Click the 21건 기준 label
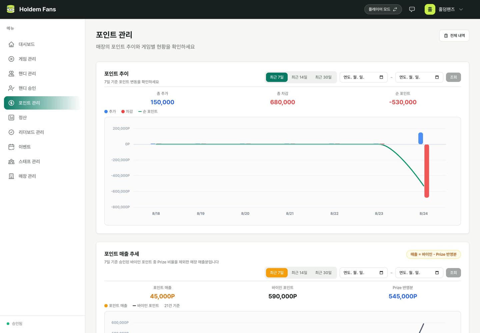The height and width of the screenshot is (333, 480). point(172,306)
